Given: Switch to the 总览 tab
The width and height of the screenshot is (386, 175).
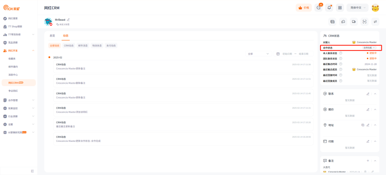Looking at the screenshot, I should click(x=52, y=36).
